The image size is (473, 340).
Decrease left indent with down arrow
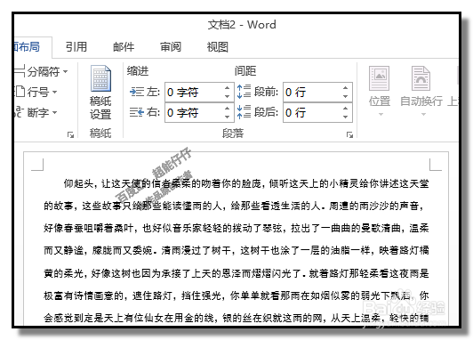pyautogui.click(x=228, y=96)
